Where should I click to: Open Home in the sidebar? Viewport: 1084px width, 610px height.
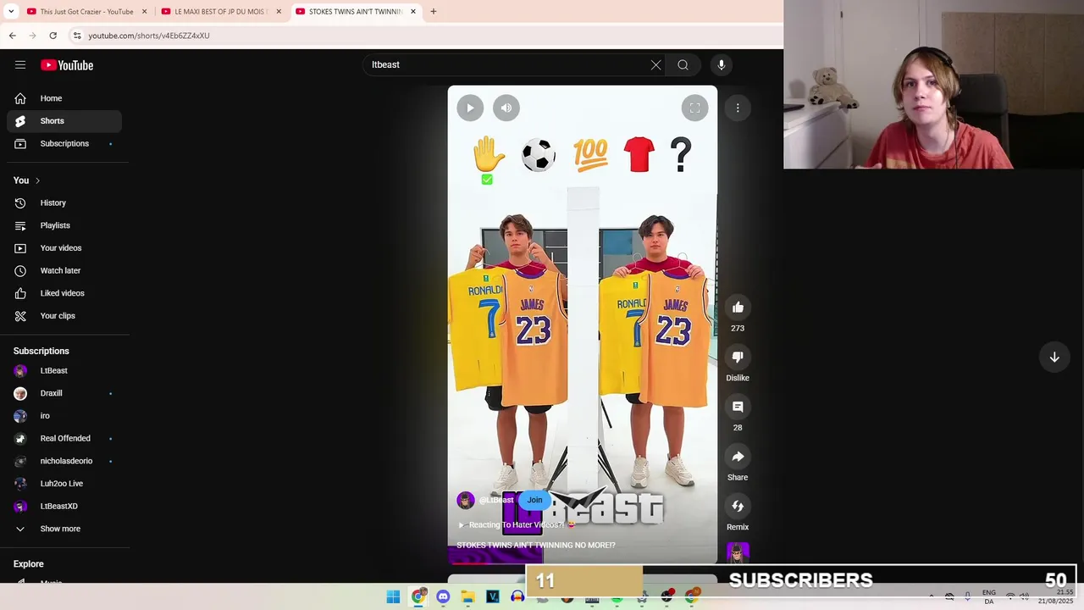[x=64, y=98]
